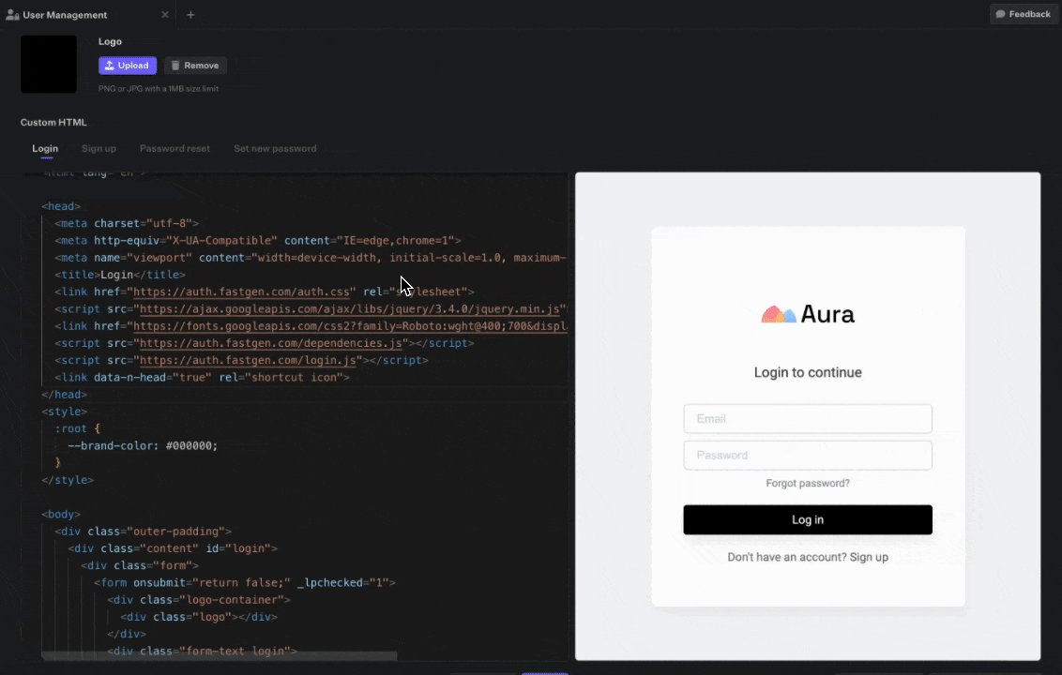This screenshot has width=1062, height=675.
Task: Click the link rel="shortcut icon" line
Action: tap(202, 377)
